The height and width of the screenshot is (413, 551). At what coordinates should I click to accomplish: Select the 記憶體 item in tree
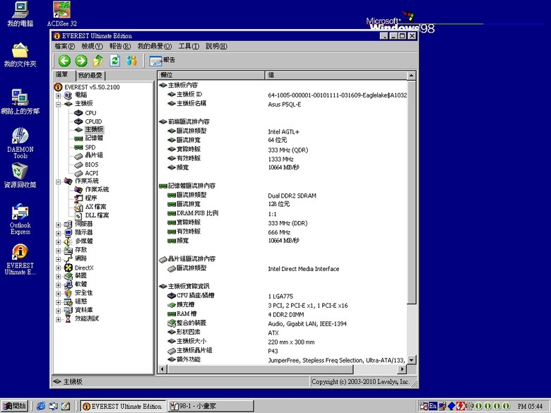coord(94,138)
